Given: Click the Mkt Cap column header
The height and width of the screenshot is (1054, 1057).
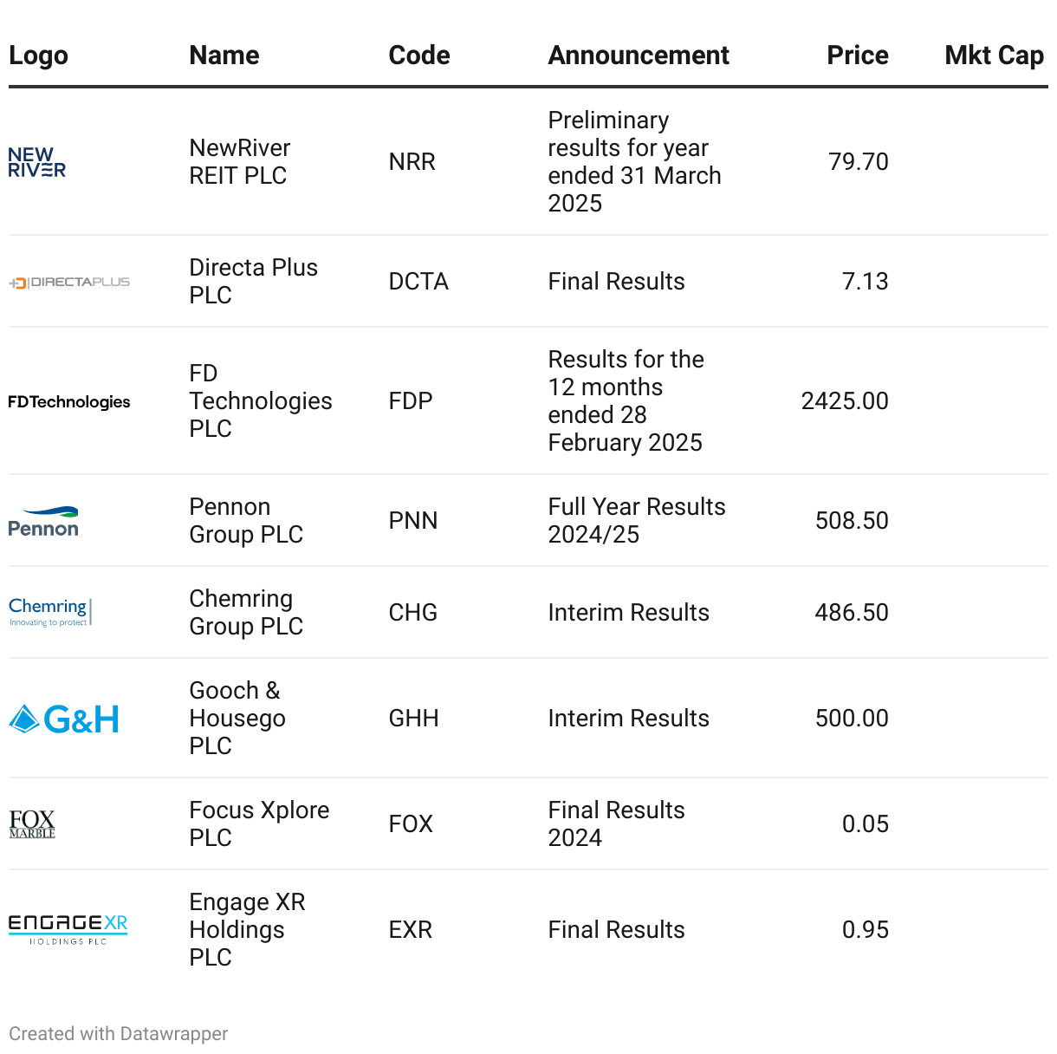Looking at the screenshot, I should [994, 55].
